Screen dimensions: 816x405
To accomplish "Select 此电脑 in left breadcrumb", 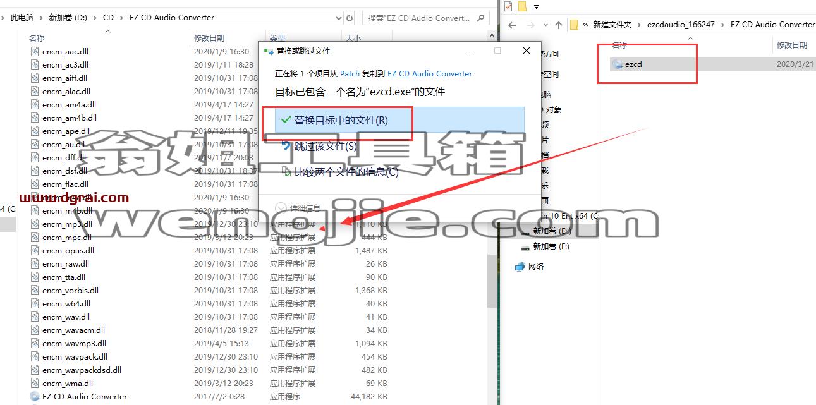I will point(22,18).
